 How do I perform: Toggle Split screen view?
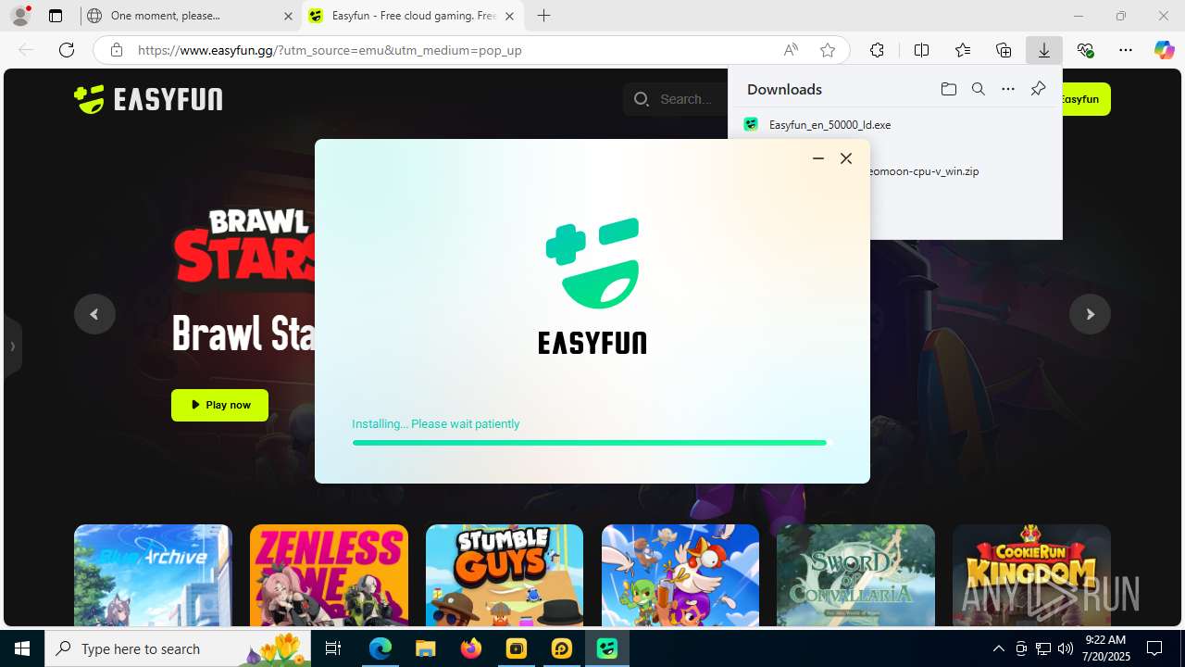tap(921, 50)
